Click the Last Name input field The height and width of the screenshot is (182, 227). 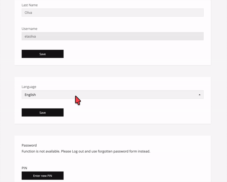click(x=112, y=12)
